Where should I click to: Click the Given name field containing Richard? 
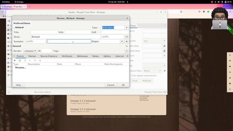66,37
